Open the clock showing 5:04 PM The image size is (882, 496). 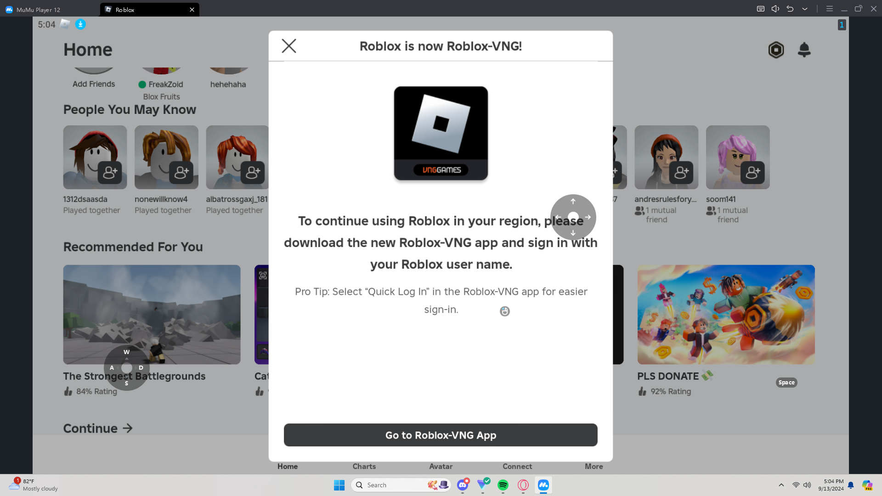point(831,485)
